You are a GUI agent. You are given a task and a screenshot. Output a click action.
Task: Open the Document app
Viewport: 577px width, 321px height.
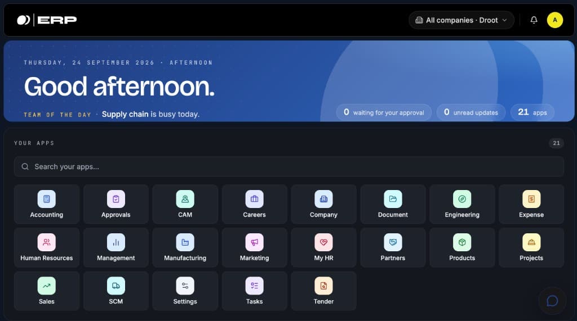click(x=393, y=204)
